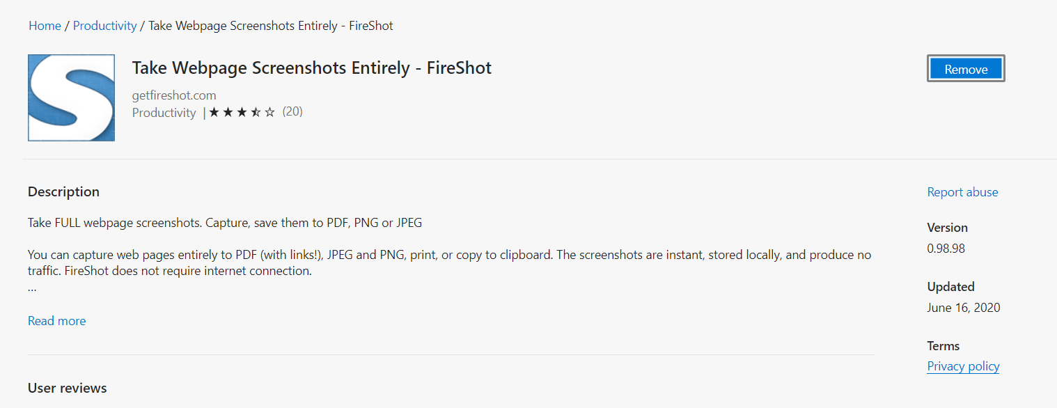Image resolution: width=1057 pixels, height=408 pixels.
Task: Report abuse for this extension
Action: (x=962, y=192)
